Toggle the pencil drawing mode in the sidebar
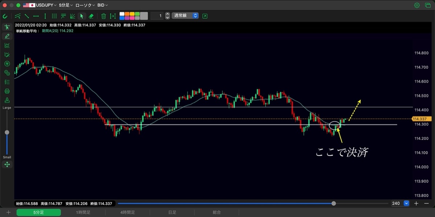Viewport: 435px width, 217px height. click(7, 36)
